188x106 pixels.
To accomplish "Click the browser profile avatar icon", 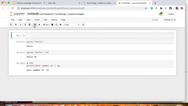I will pos(177,8).
